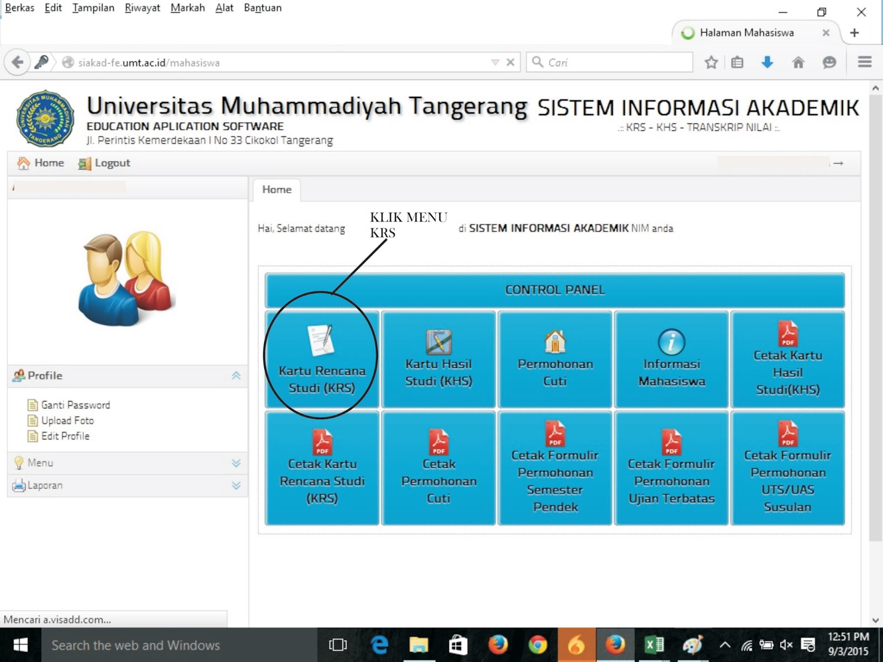Select the Home content tab
Viewport: 883px width, 662px height.
(276, 190)
